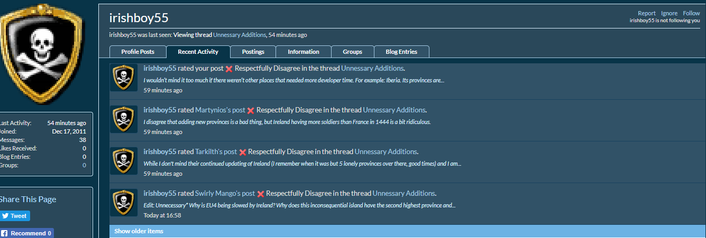Click the Facebook Recommend button

26,233
